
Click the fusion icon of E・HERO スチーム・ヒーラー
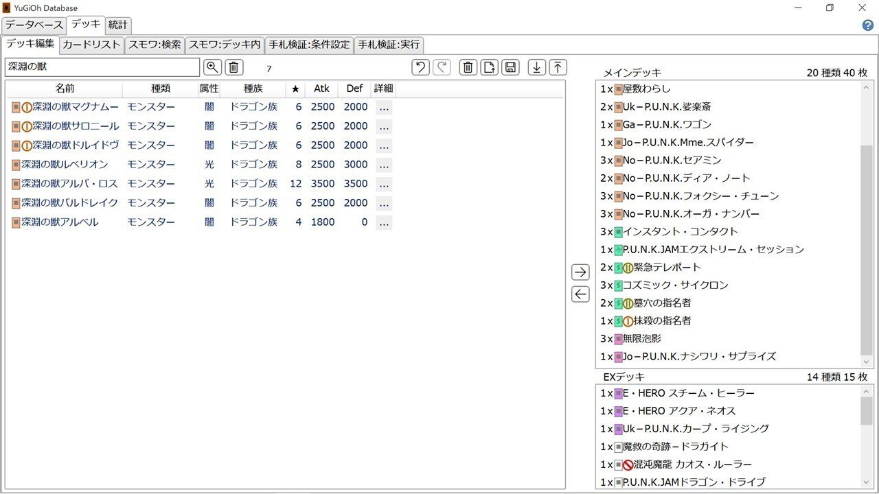pyautogui.click(x=618, y=393)
